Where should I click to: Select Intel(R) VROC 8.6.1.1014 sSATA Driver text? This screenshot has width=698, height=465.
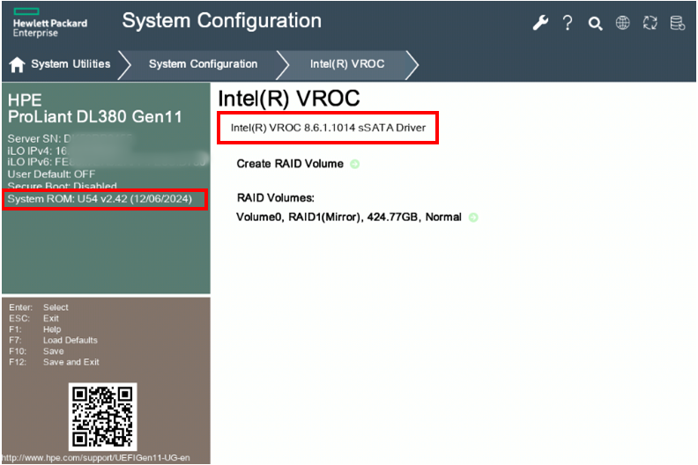tap(328, 128)
